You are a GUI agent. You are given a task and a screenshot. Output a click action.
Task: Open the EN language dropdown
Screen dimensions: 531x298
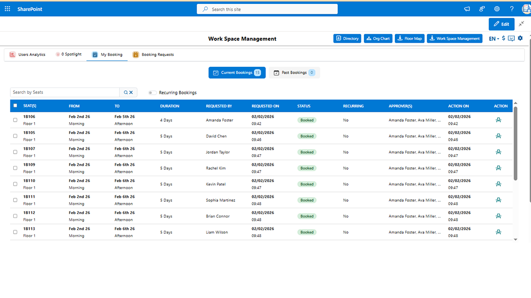[x=492, y=38]
